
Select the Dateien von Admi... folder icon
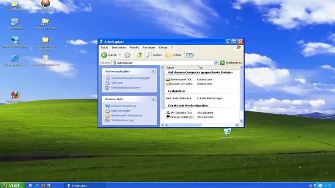167,84
